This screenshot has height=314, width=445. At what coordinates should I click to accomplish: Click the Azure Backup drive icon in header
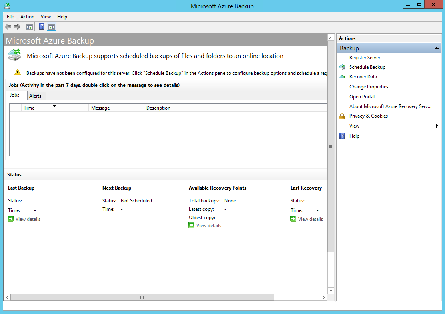click(x=15, y=55)
